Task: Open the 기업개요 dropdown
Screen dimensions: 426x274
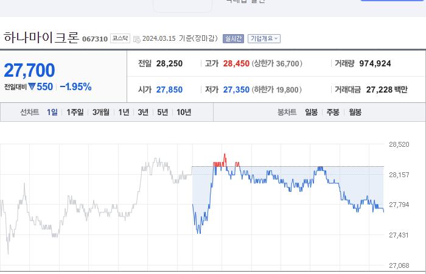Action: (264, 38)
